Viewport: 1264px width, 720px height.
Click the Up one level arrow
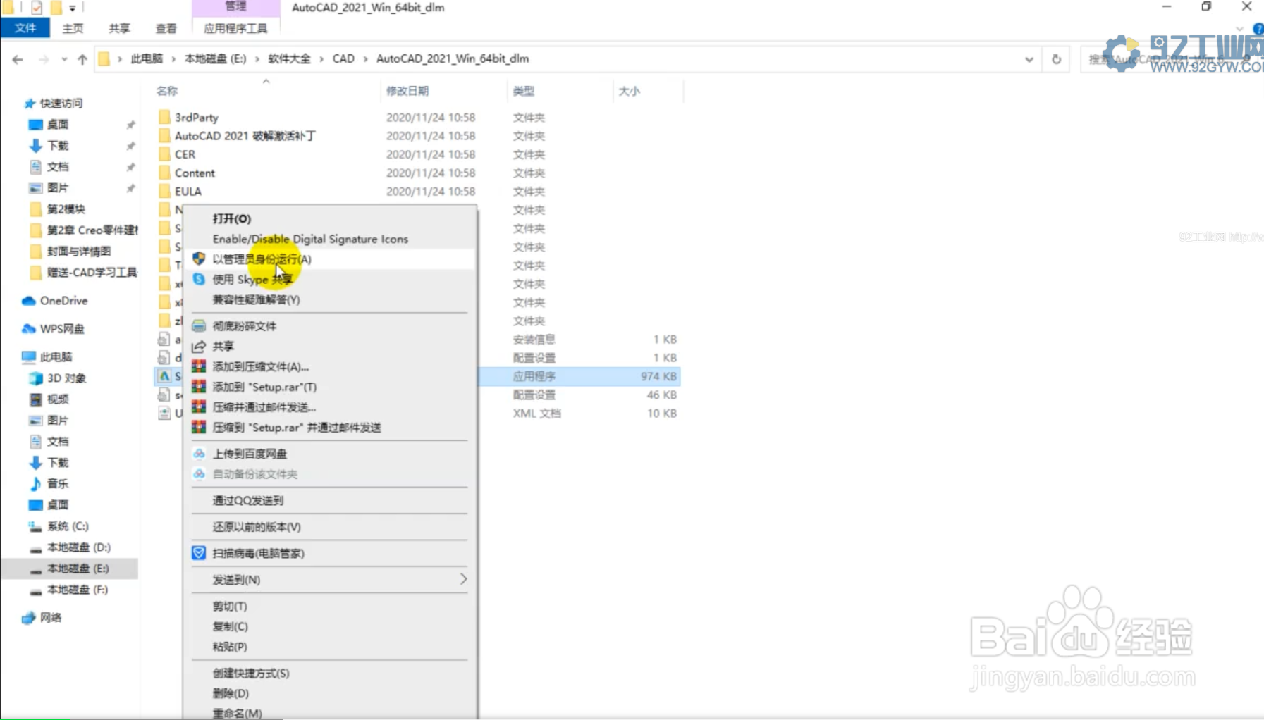(82, 59)
